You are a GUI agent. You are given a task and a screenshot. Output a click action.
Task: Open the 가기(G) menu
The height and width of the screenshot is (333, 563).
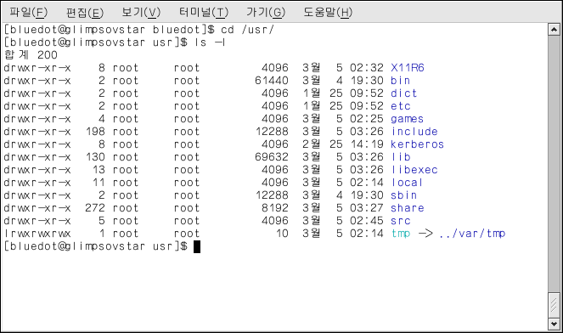[266, 13]
